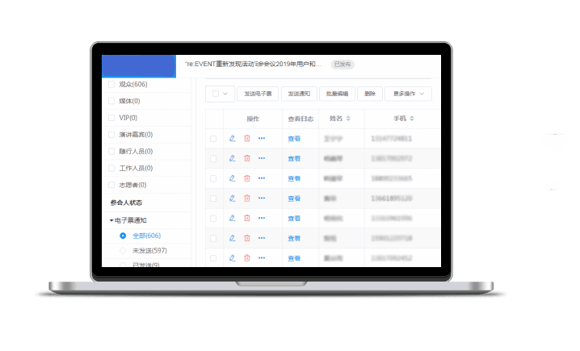
Task: Click the 删除 toolbar button
Action: [x=369, y=94]
